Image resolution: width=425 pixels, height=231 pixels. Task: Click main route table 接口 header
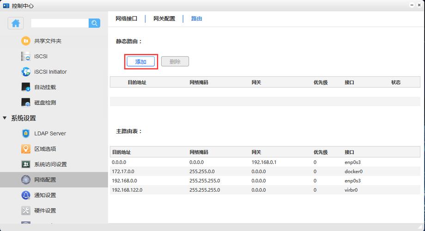(x=349, y=152)
